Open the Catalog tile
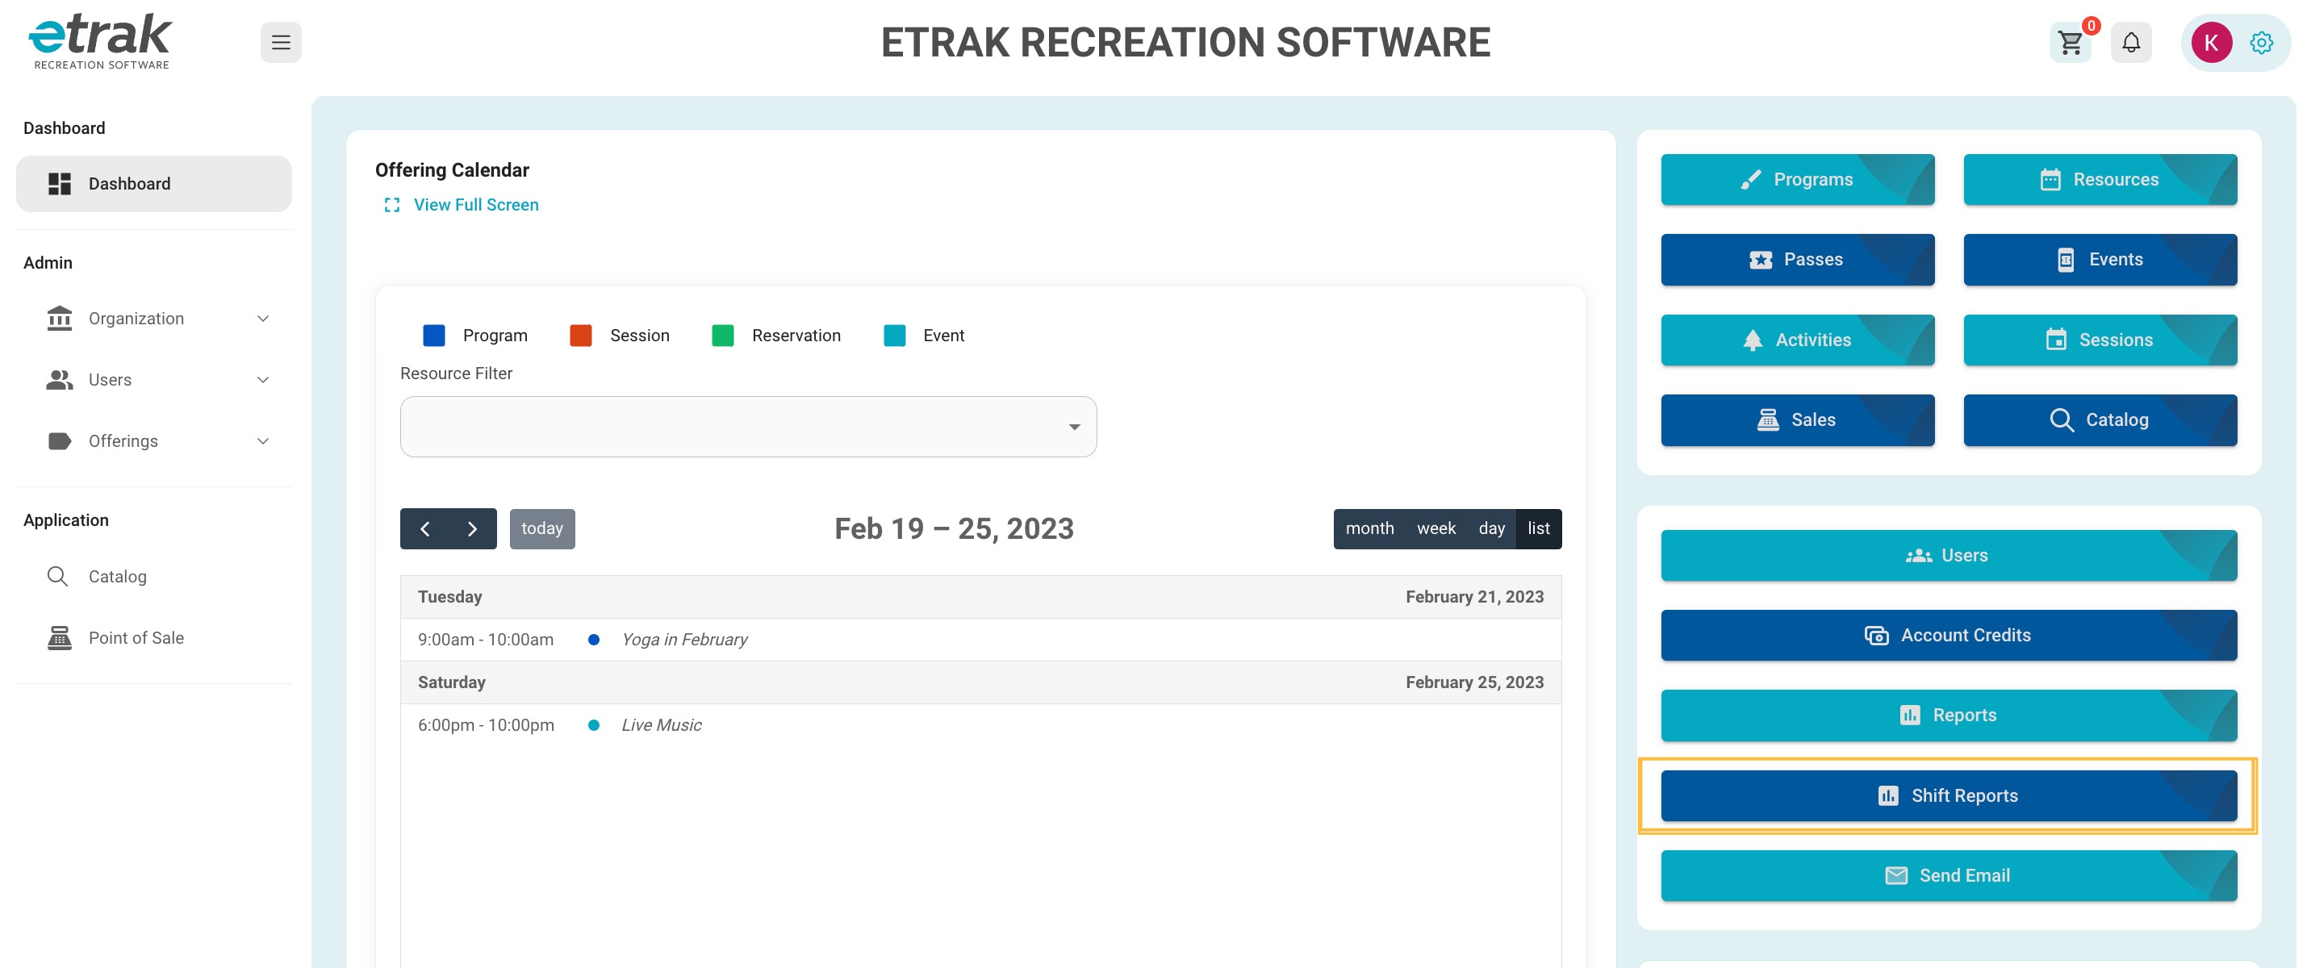 [x=2100, y=419]
